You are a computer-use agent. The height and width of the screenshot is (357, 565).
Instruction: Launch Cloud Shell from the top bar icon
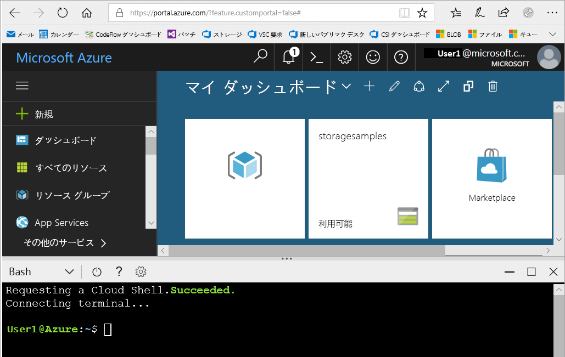(x=316, y=57)
